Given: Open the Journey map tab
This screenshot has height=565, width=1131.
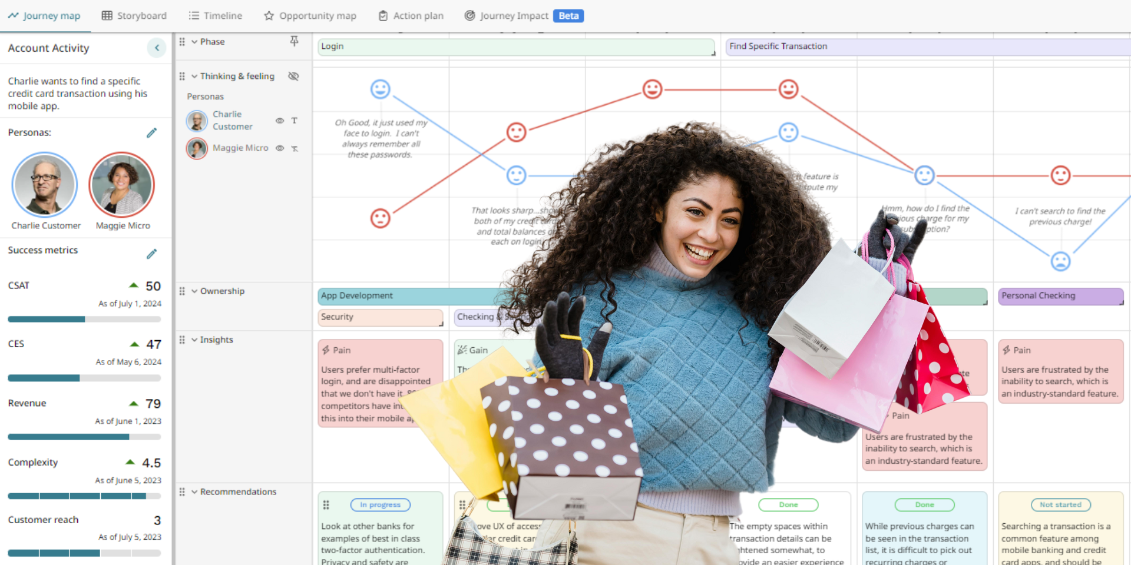Looking at the screenshot, I should 44,16.
